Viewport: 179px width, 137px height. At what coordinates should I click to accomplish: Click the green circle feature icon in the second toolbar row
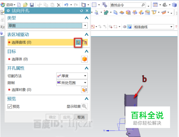point(106,12)
